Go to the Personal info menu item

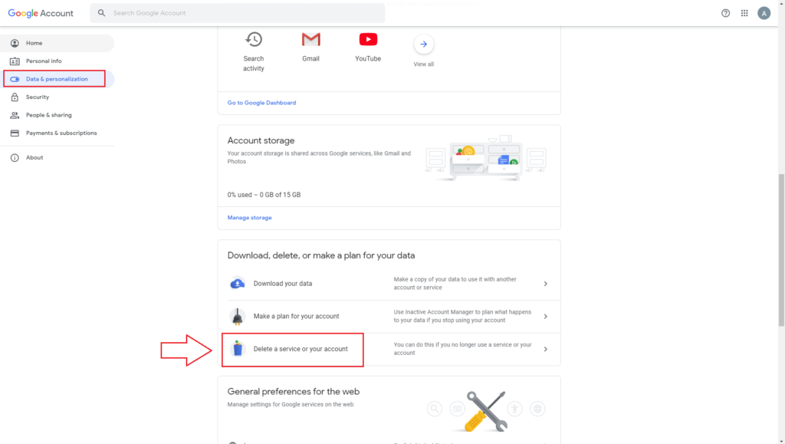[x=57, y=61]
